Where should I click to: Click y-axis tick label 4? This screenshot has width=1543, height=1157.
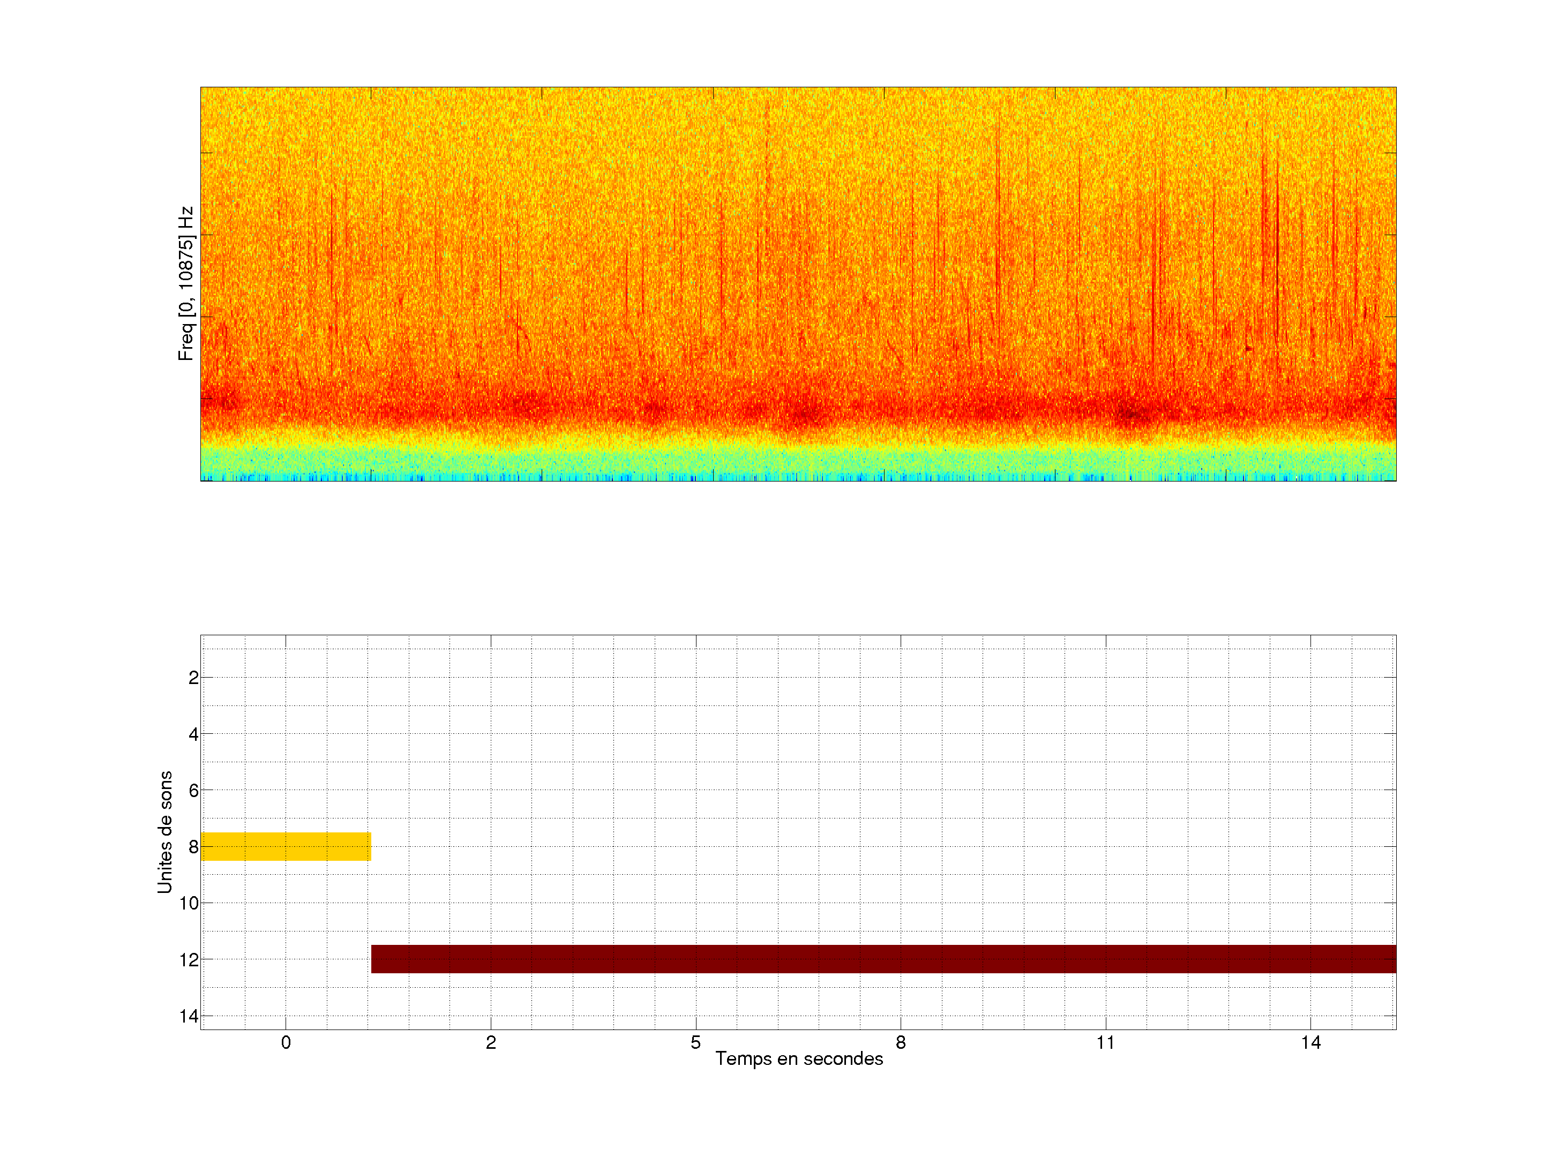tap(193, 734)
